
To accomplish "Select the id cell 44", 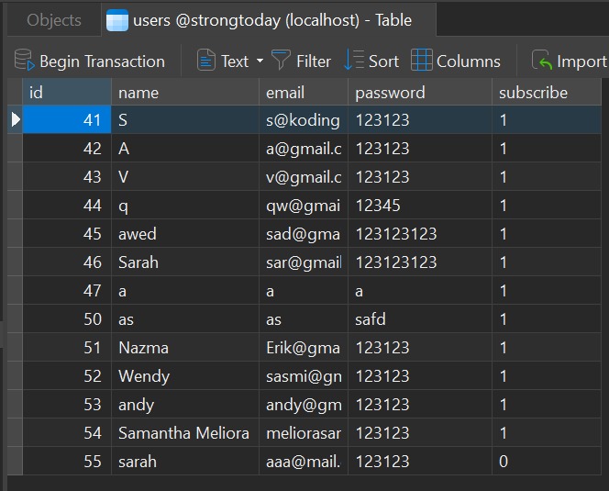I will click(x=67, y=206).
